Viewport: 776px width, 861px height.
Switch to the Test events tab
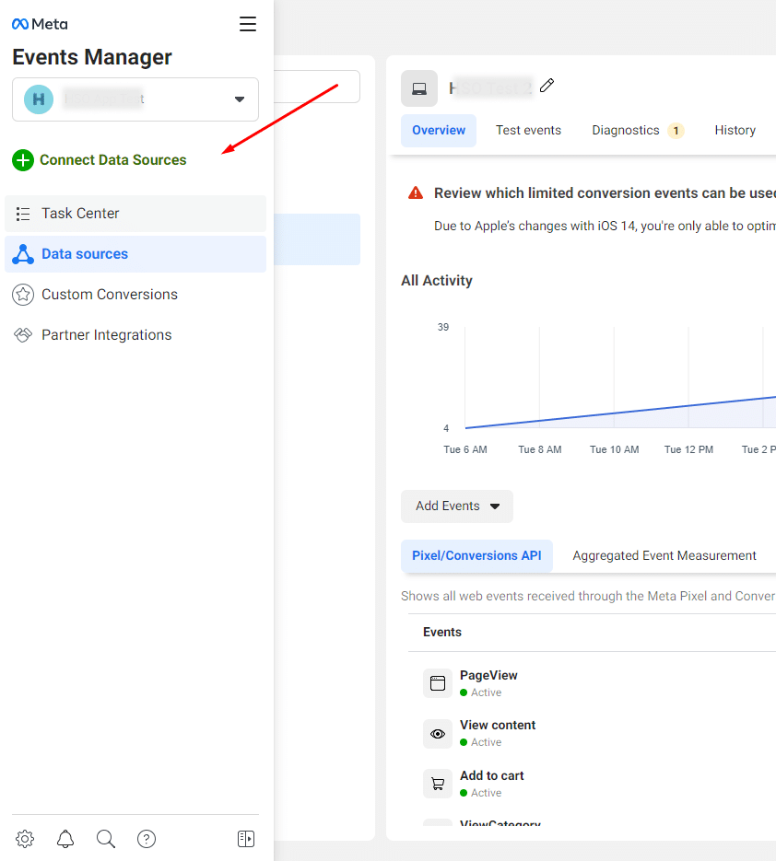coord(528,130)
